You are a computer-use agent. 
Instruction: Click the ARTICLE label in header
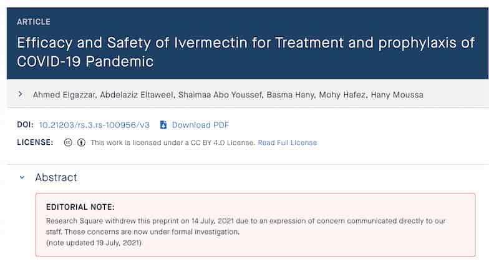coord(34,22)
